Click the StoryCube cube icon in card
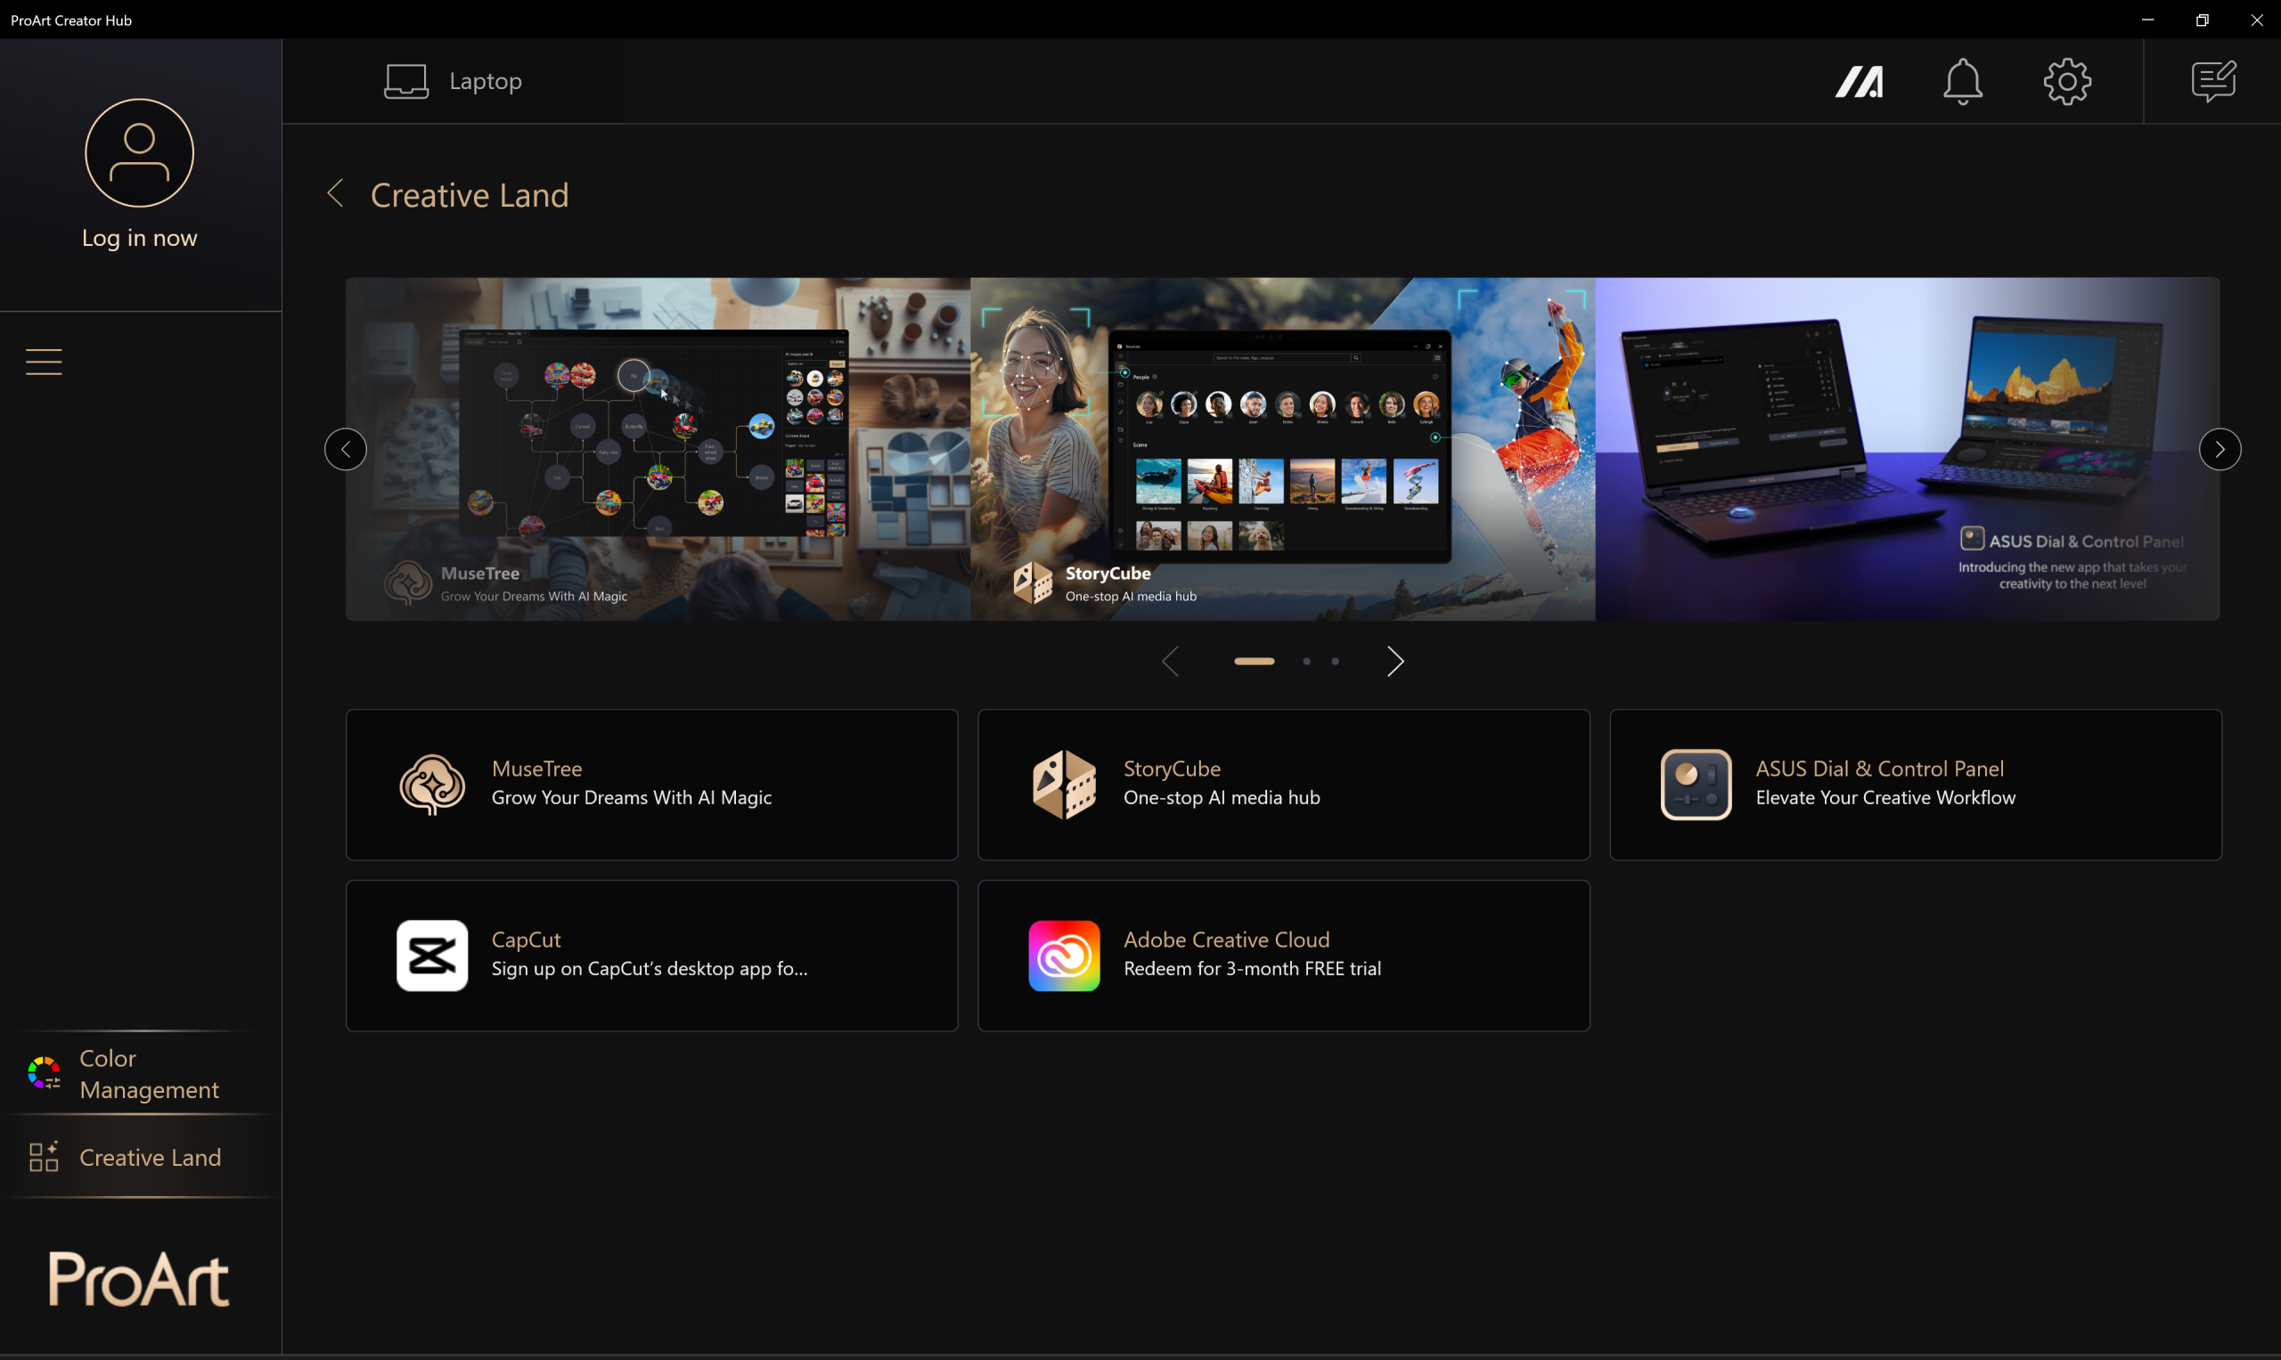The image size is (2281, 1360). tap(1064, 785)
